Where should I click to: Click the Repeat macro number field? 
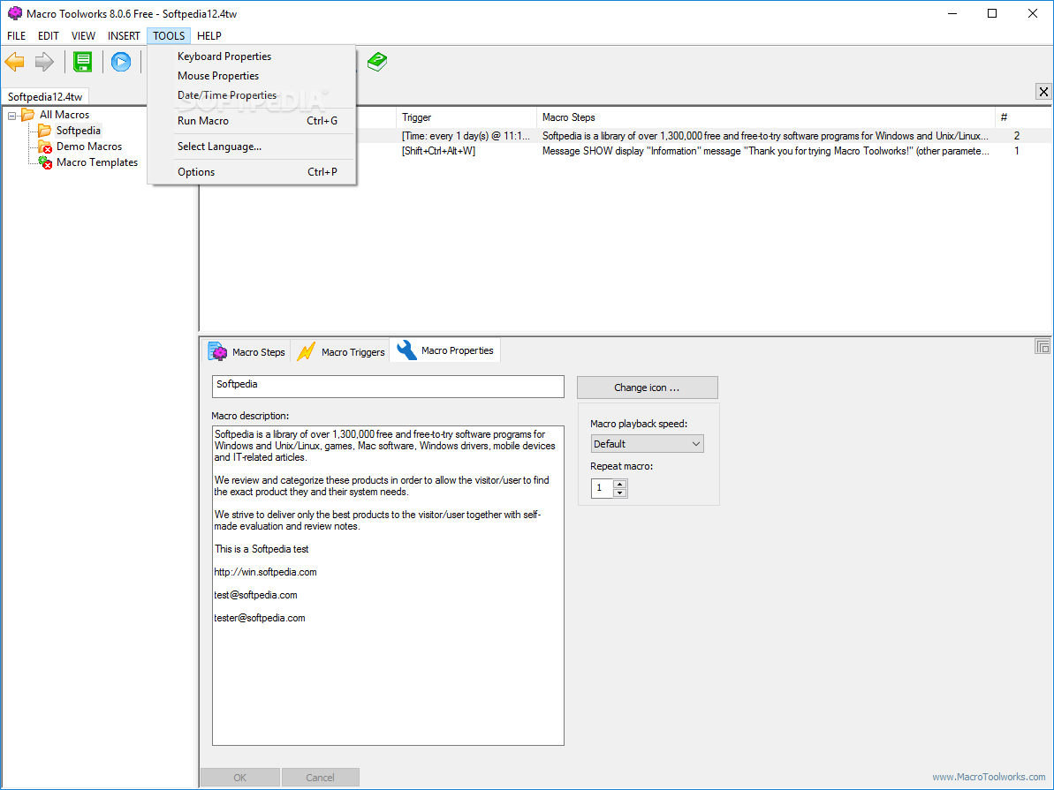603,488
